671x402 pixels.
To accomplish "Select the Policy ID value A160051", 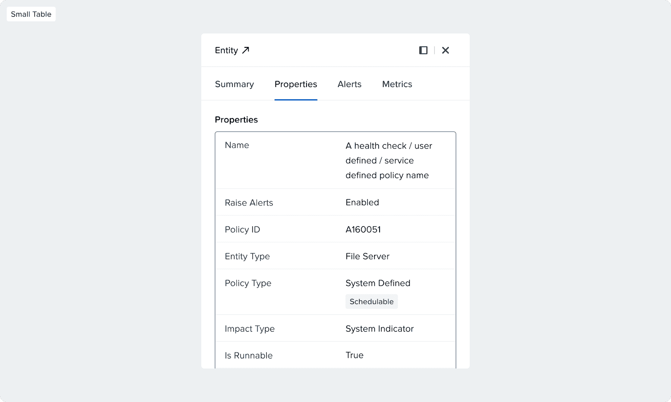I will [363, 229].
